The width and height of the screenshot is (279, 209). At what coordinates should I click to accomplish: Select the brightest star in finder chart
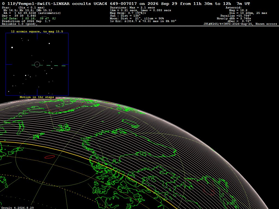(12, 47)
